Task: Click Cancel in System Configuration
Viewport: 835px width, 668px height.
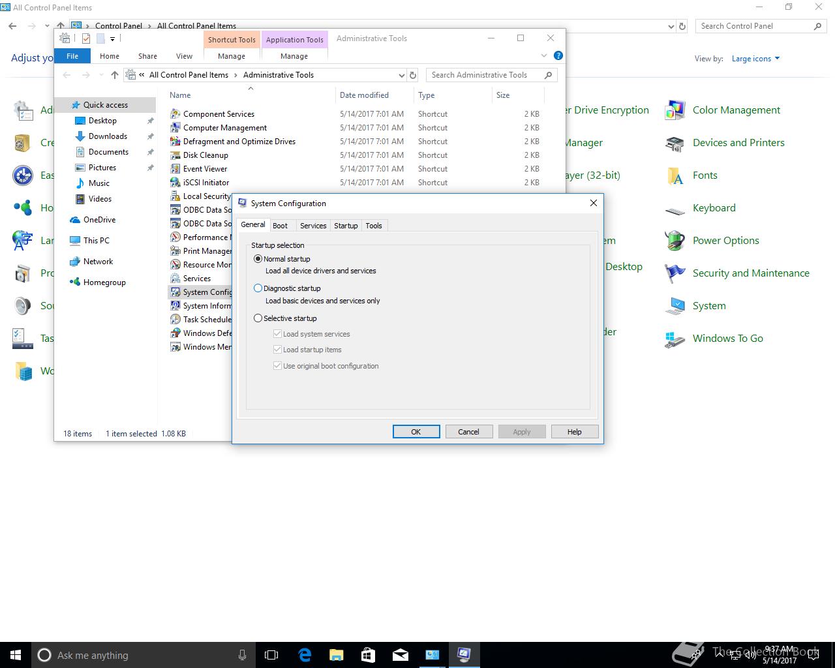Action: point(469,432)
